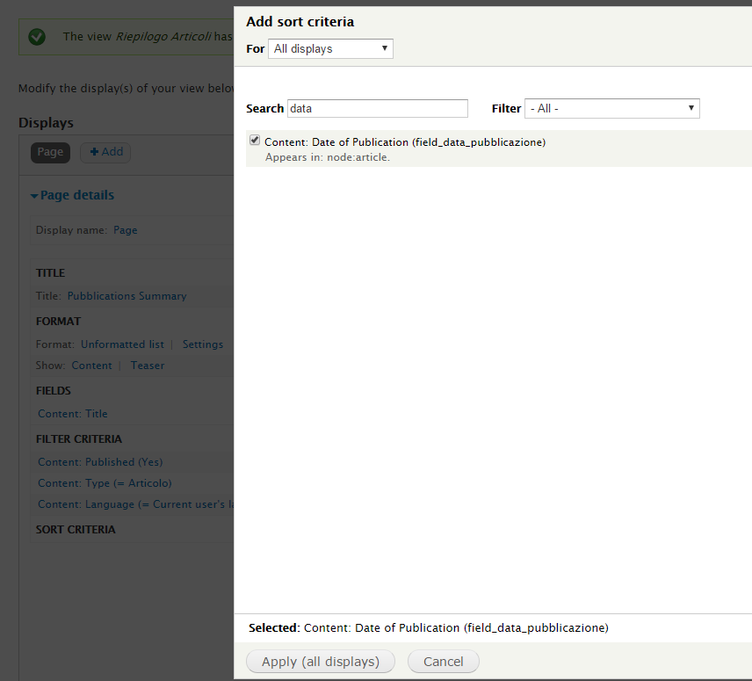
Task: Click the Display name Page link
Action: pos(126,230)
